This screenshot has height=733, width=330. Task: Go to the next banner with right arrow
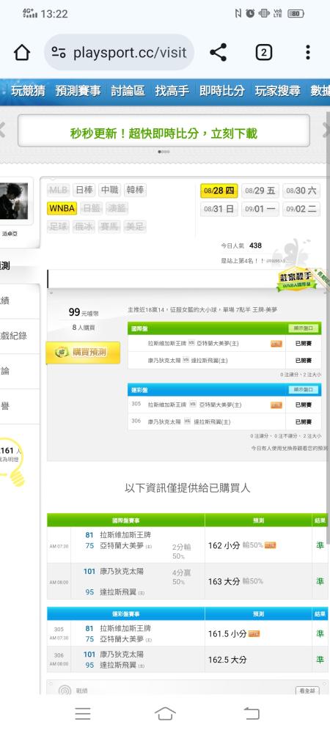coord(326,130)
